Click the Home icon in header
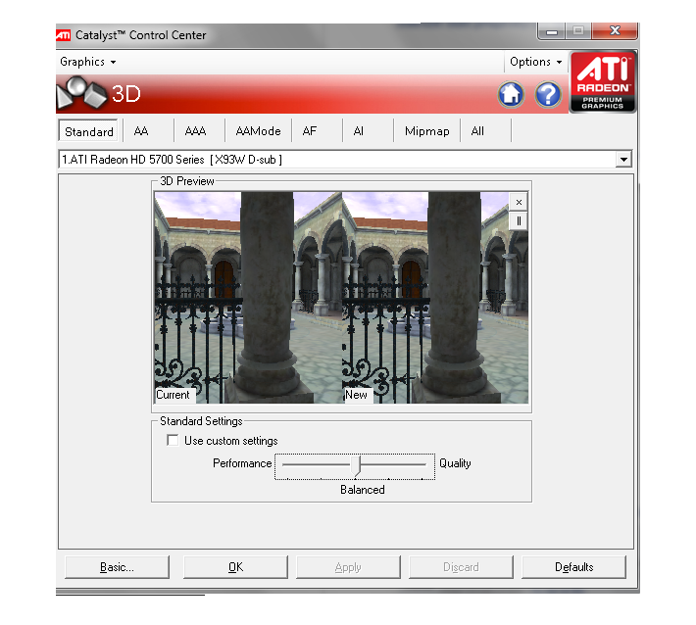Viewport: 696px width, 625px height. (511, 94)
